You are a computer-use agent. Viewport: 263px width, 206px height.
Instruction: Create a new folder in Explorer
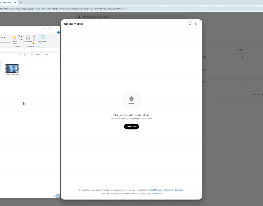15,39
